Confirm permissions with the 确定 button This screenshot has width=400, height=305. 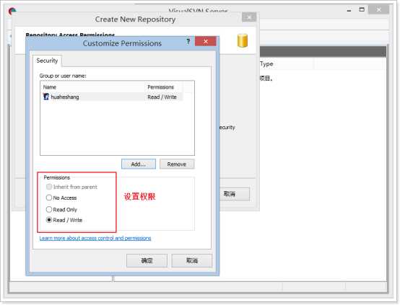coord(147,260)
